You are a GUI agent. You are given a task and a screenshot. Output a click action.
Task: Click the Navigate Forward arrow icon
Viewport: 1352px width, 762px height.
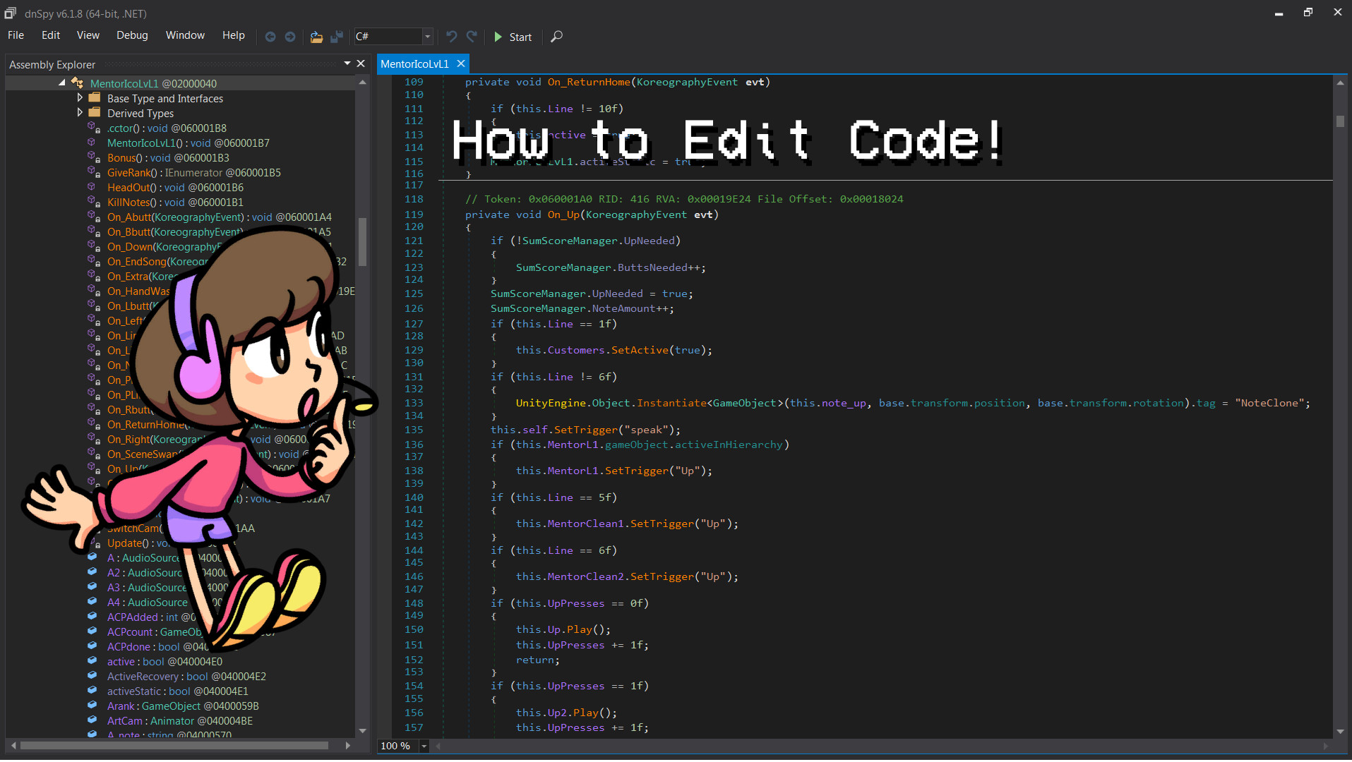coord(290,37)
